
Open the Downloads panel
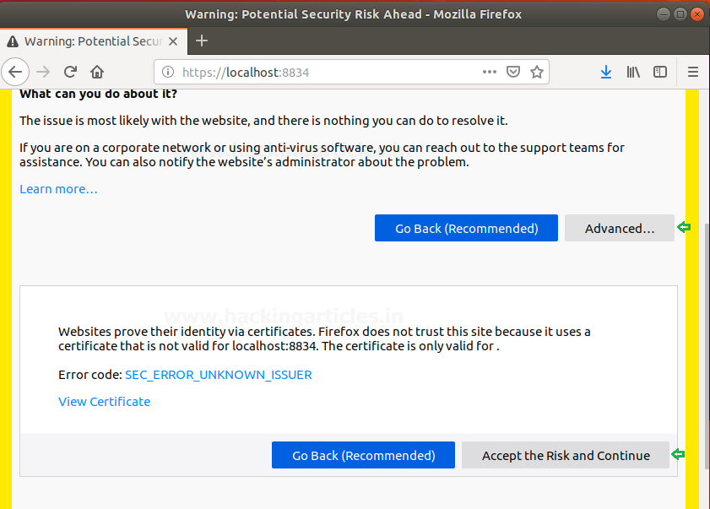(605, 73)
